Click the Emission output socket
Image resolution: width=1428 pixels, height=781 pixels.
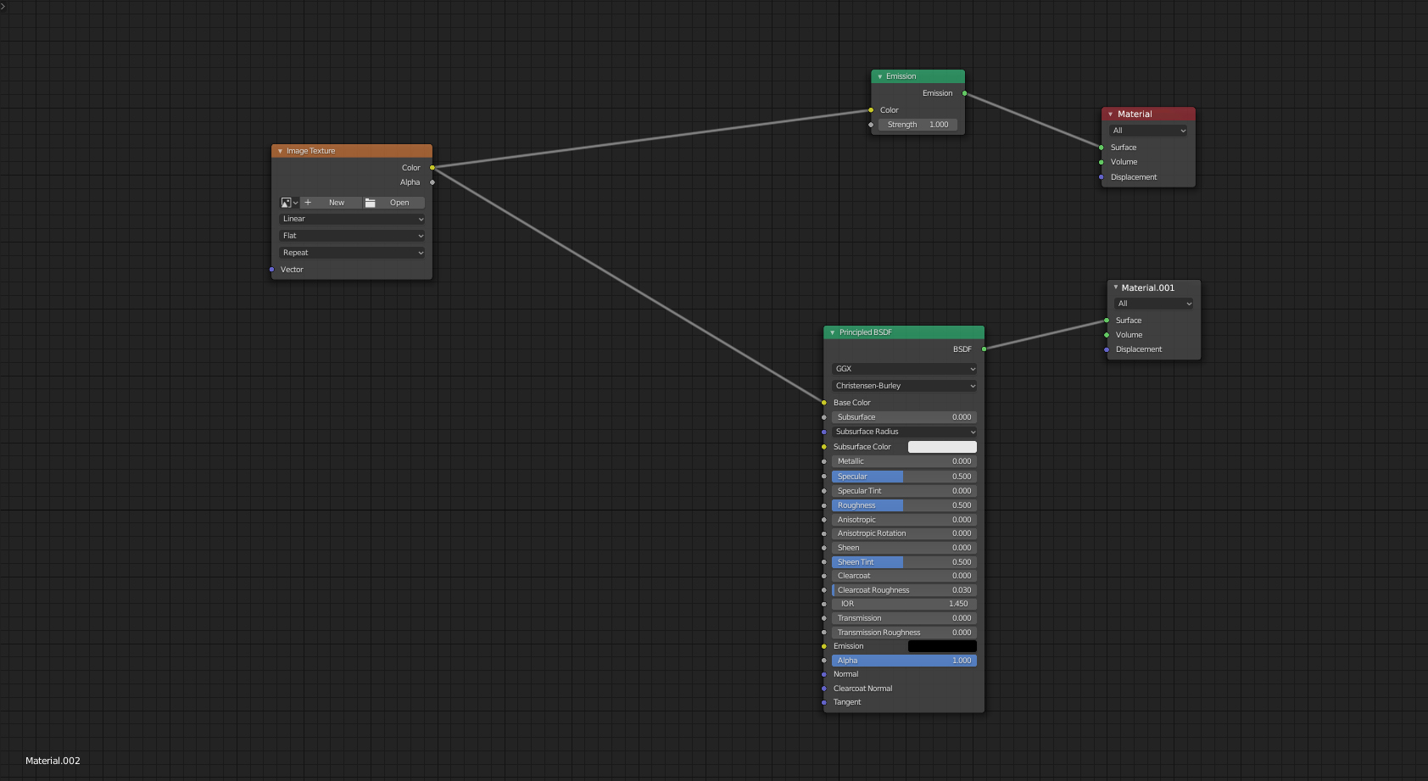tap(965, 93)
